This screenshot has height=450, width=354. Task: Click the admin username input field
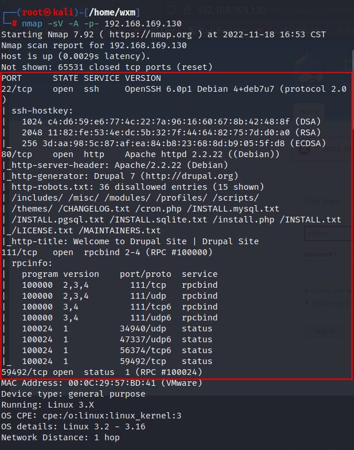point(329,234)
